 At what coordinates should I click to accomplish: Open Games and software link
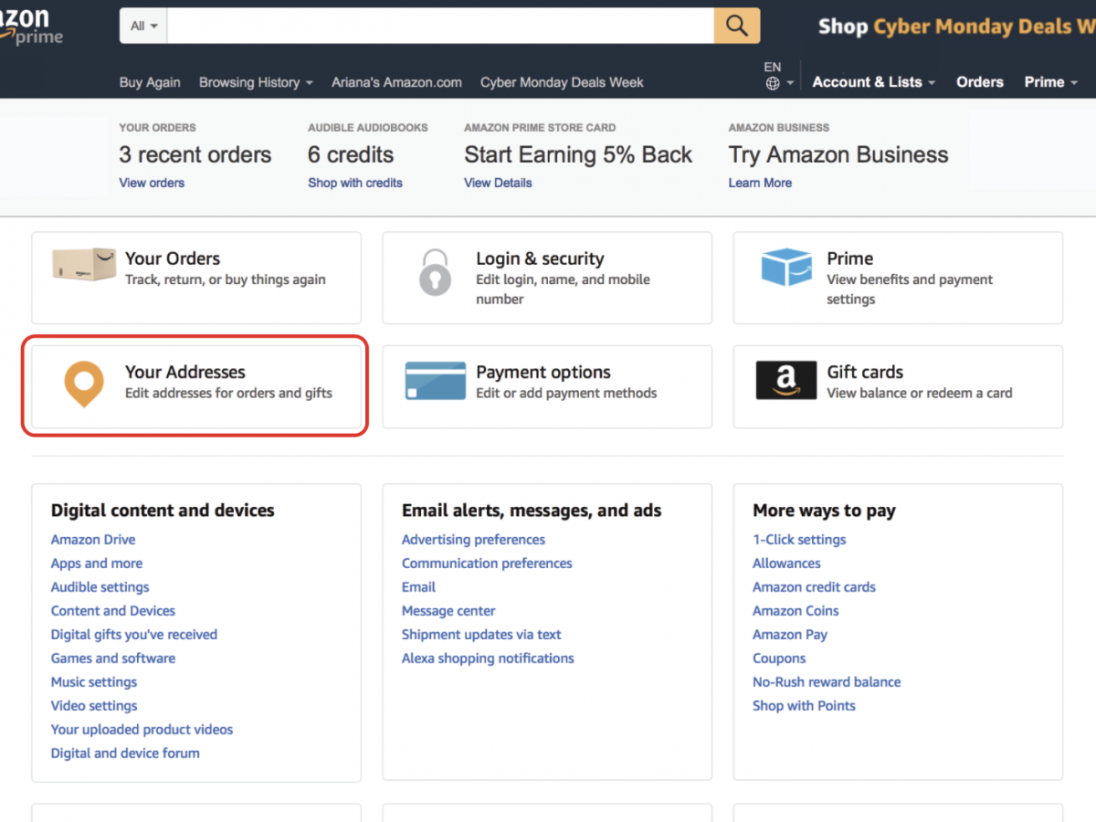pyautogui.click(x=113, y=659)
